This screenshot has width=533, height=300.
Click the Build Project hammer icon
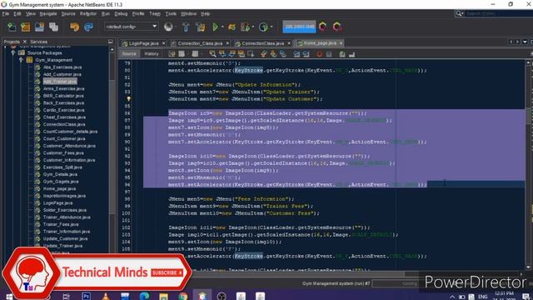pyautogui.click(x=186, y=27)
